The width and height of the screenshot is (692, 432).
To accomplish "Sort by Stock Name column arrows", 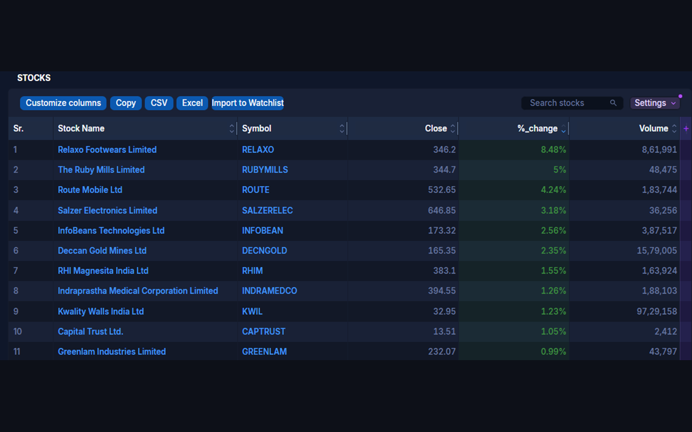I will [x=232, y=129].
